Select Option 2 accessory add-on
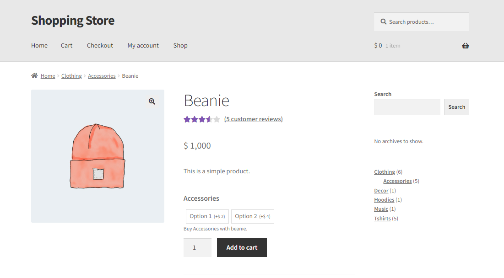Viewport: 504px width, 278px height. pos(253,216)
